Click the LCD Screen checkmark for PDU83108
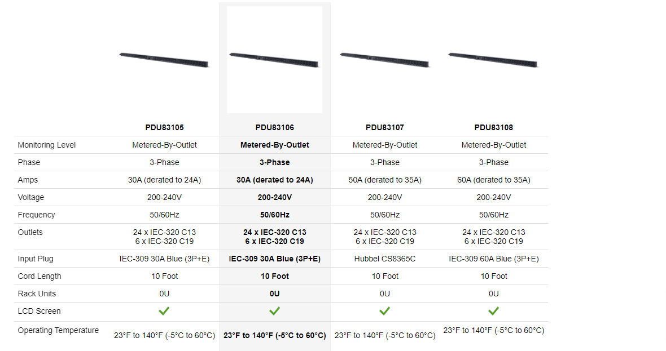666x351 pixels. click(494, 311)
